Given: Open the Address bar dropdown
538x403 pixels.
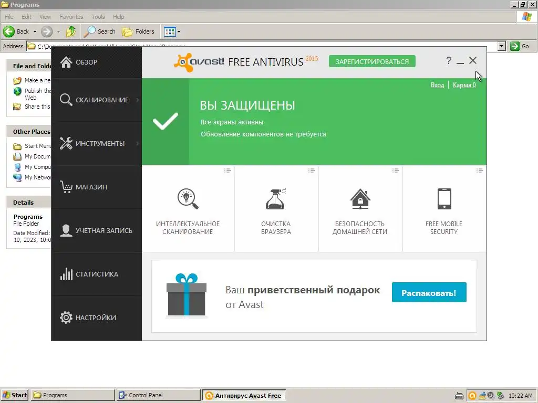Looking at the screenshot, I should coord(502,46).
